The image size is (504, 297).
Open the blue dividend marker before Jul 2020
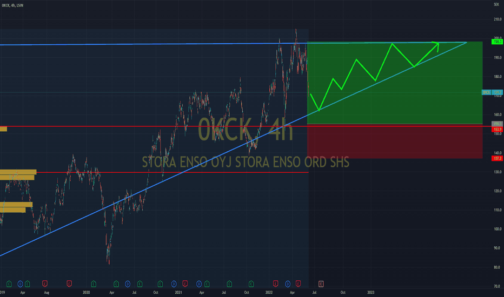128,284
